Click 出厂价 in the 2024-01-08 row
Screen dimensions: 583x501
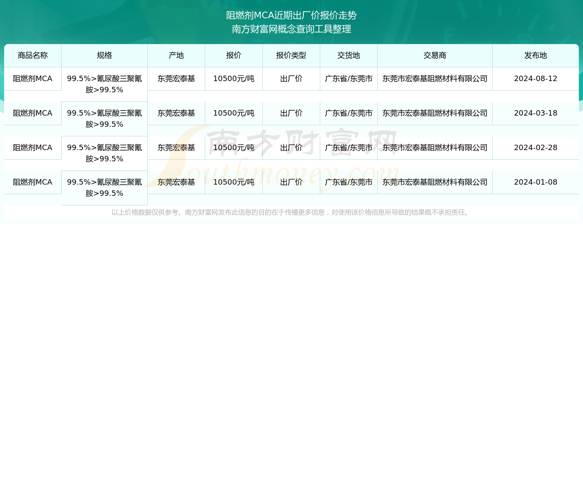291,182
